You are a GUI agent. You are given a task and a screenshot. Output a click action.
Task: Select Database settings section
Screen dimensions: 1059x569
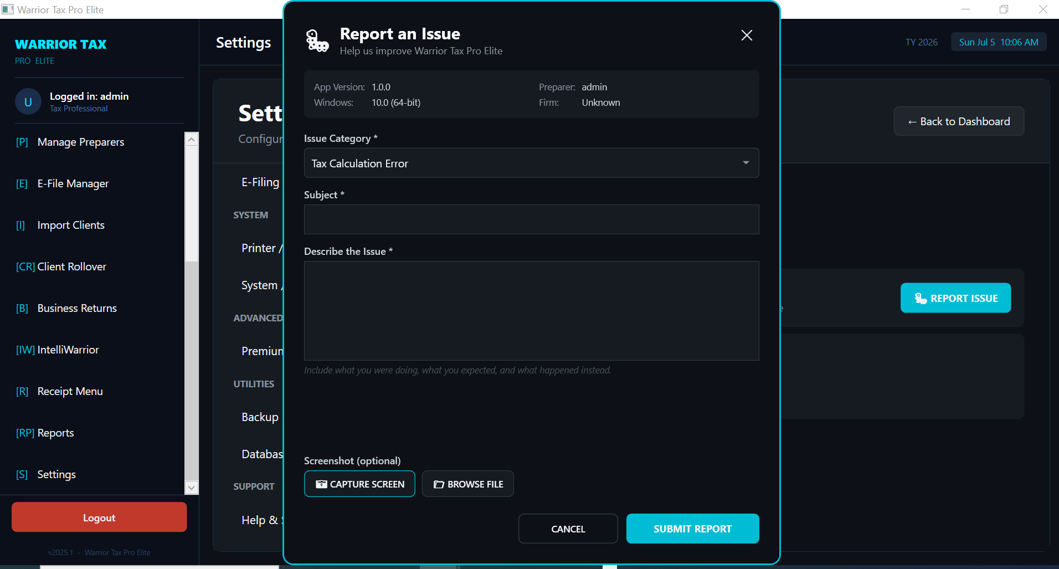(x=262, y=454)
